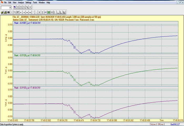This screenshot has height=126, width=184.
Task: Click the Long channel peak label
Action: click(27, 23)
